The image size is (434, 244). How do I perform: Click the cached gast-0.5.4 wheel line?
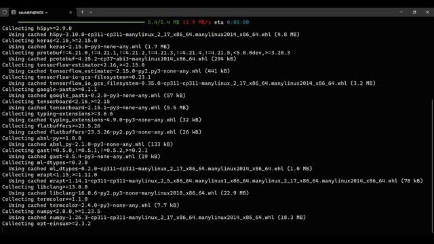click(84, 157)
